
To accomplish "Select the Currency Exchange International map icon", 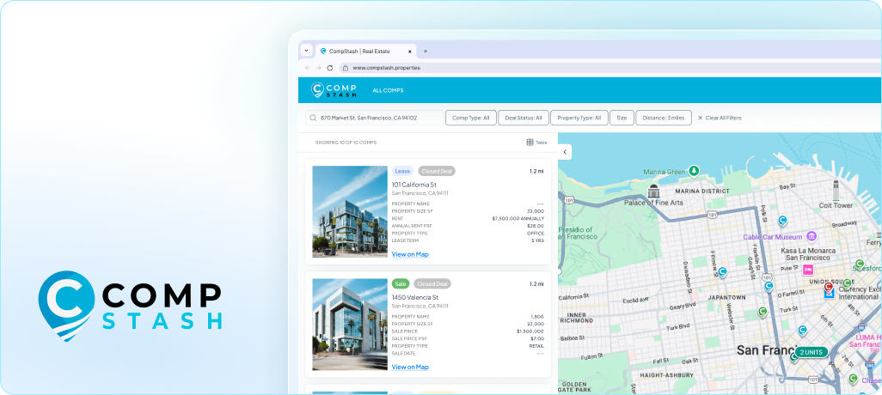I will tap(829, 294).
